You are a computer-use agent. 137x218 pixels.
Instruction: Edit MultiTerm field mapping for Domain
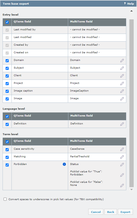(122, 60)
